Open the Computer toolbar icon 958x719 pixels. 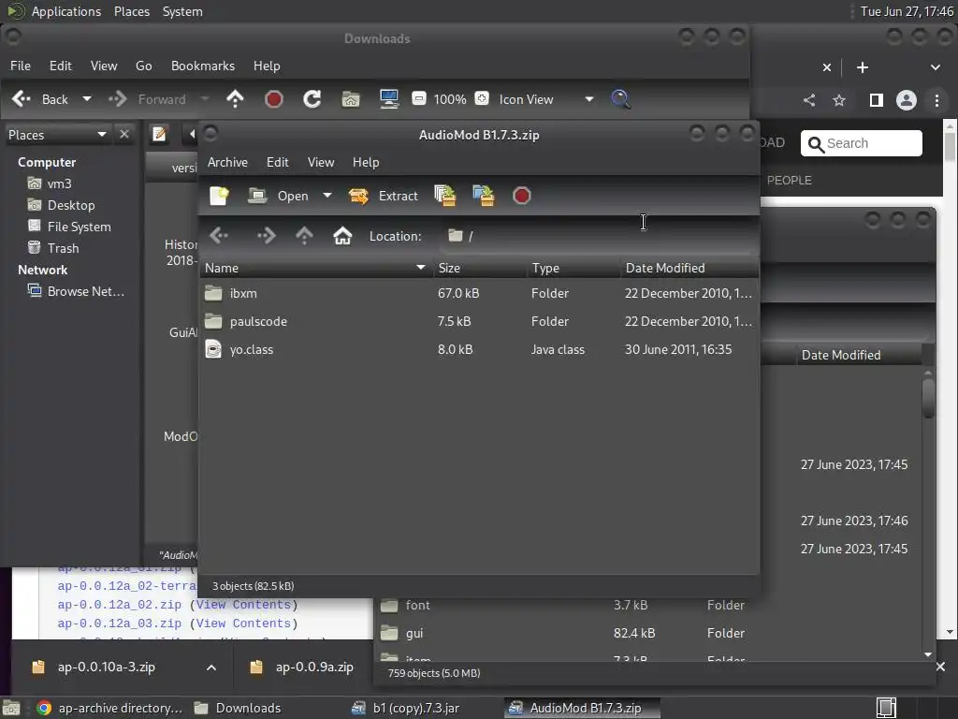click(x=389, y=99)
